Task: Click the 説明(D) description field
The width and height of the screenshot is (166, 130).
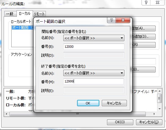Action: pyautogui.click(x=94, y=55)
